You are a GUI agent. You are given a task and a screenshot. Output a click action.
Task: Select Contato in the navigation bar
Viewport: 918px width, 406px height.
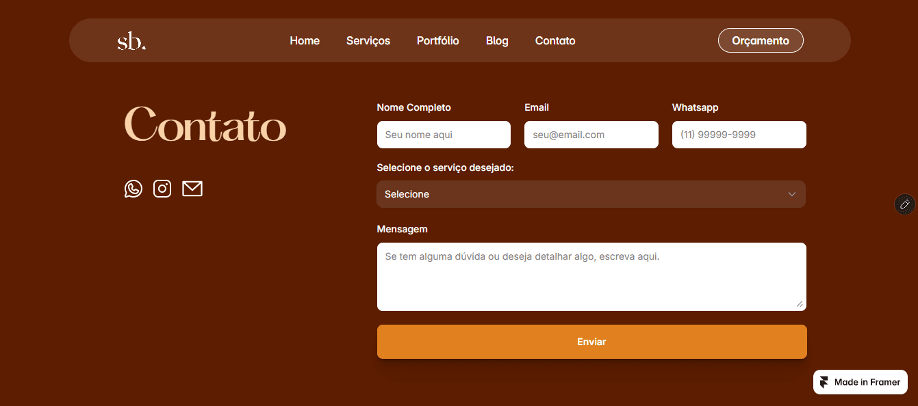click(x=555, y=41)
